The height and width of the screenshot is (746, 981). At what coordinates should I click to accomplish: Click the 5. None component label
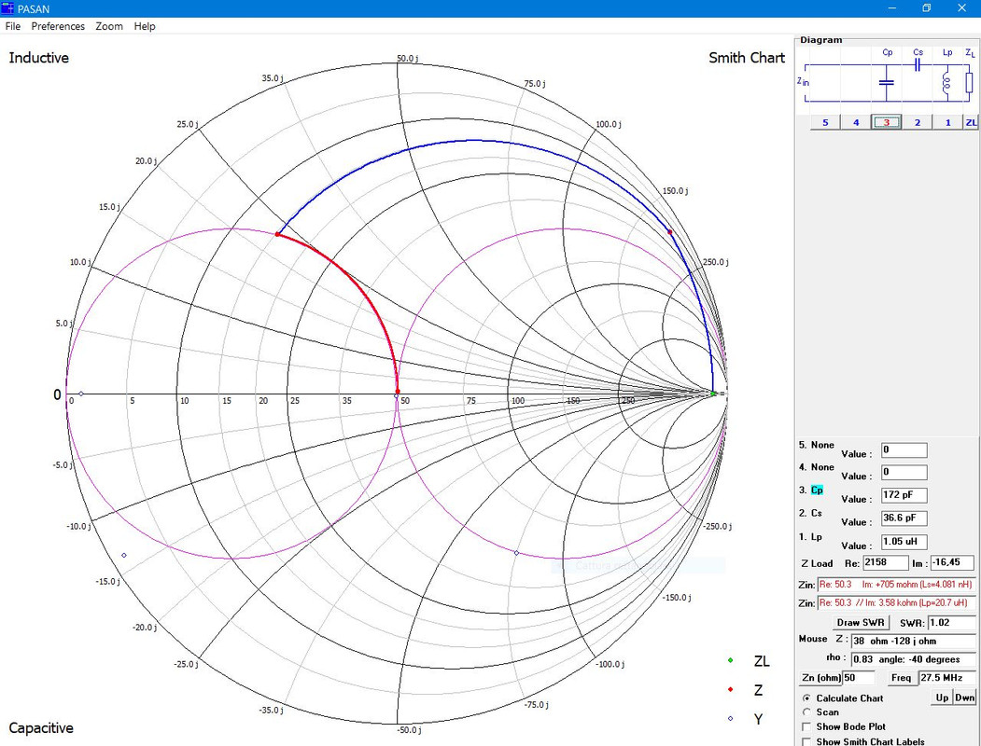click(x=817, y=445)
